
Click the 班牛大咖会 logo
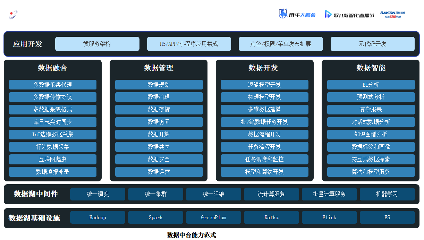[x=297, y=14]
